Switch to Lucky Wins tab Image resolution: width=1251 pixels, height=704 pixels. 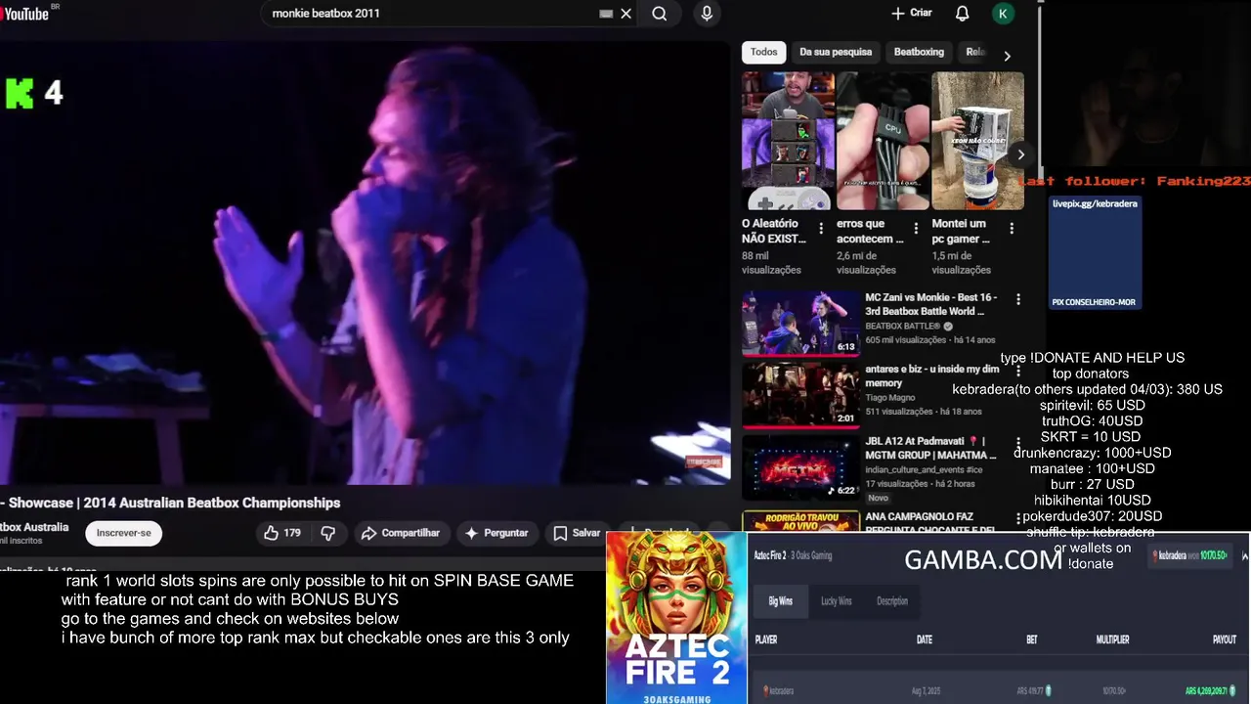(837, 601)
